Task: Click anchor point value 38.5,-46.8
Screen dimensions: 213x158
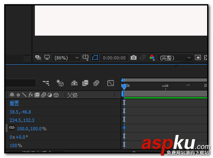Action: [20, 112]
